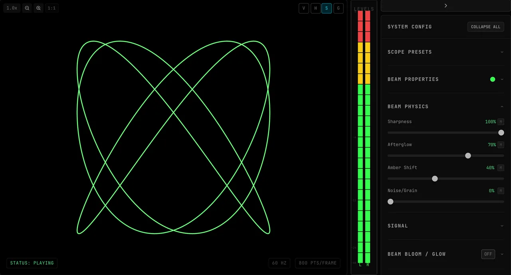
Task: Toggle the M button next to Sharpness
Action: tap(501, 122)
